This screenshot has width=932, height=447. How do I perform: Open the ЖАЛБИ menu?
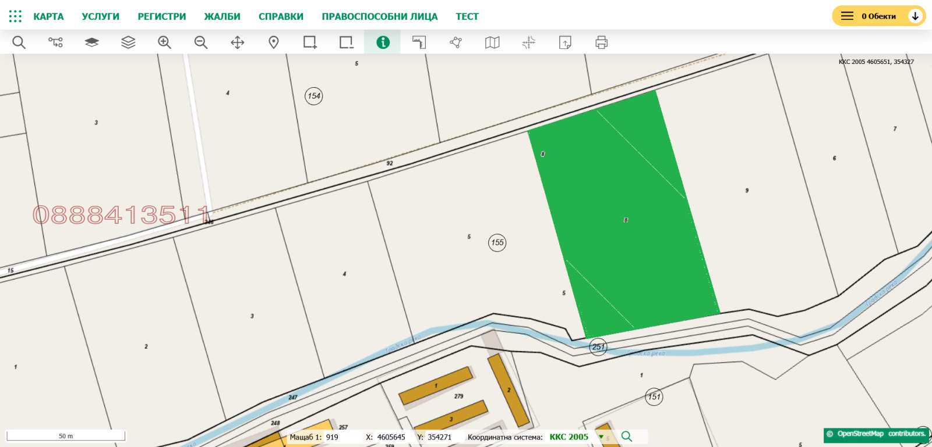click(x=222, y=16)
